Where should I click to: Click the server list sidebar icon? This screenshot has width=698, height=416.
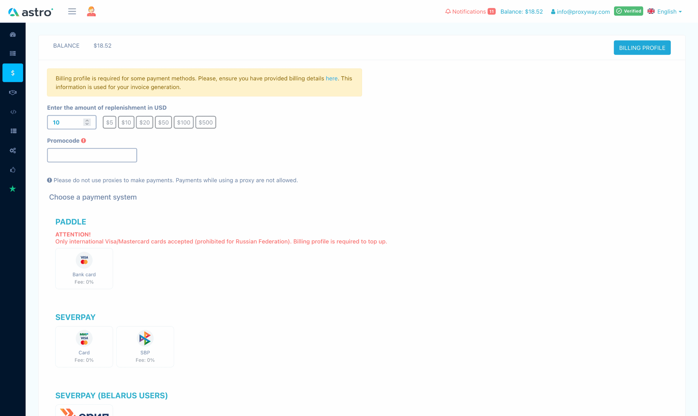click(13, 53)
